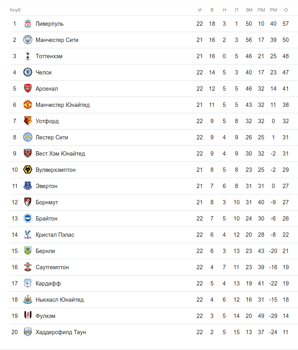The height and width of the screenshot is (350, 298).
Task: Click the Manchester City crest icon
Action: [x=27, y=40]
